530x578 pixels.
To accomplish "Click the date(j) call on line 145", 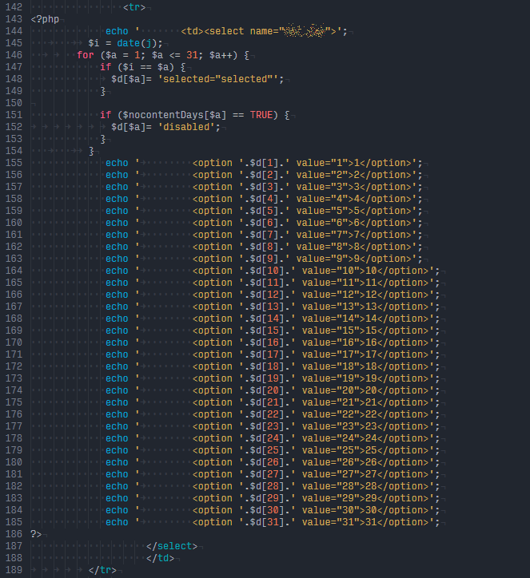I will point(137,43).
